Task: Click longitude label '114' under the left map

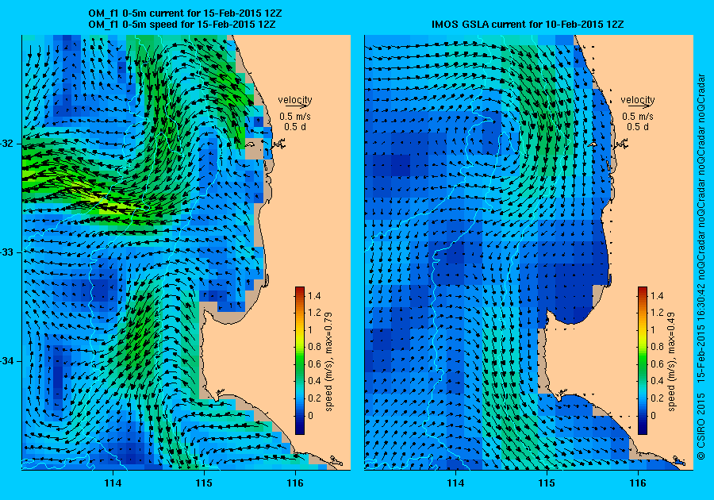Action: point(113,483)
